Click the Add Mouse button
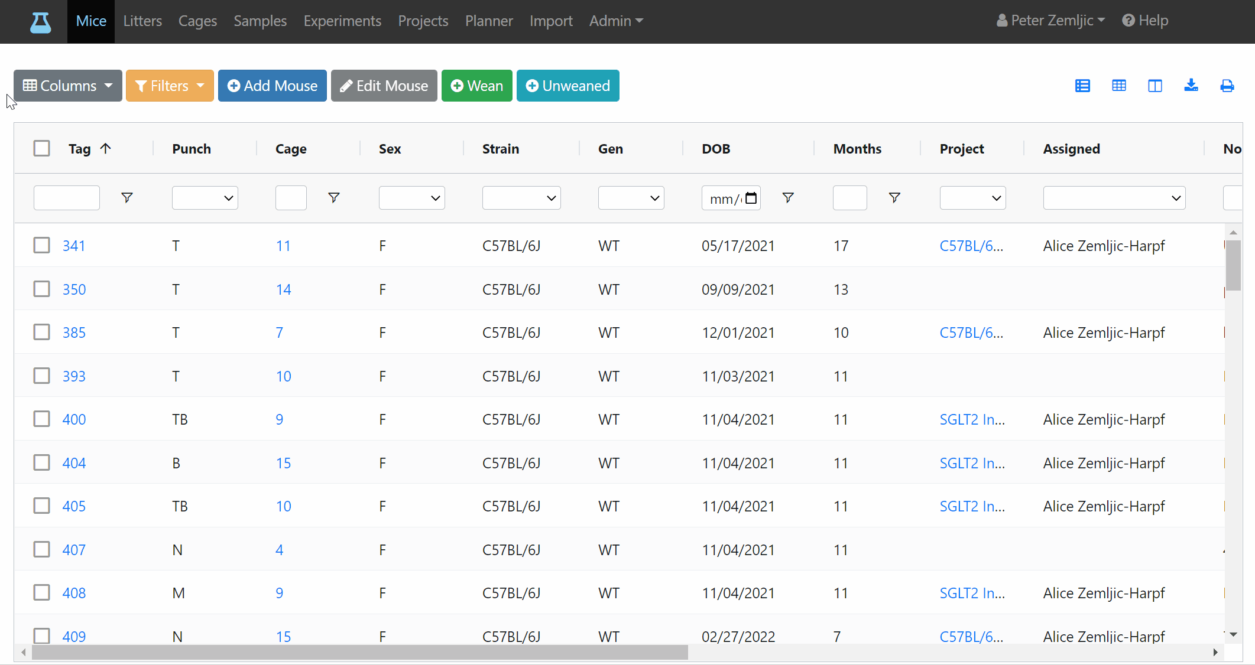The width and height of the screenshot is (1255, 665). point(272,86)
